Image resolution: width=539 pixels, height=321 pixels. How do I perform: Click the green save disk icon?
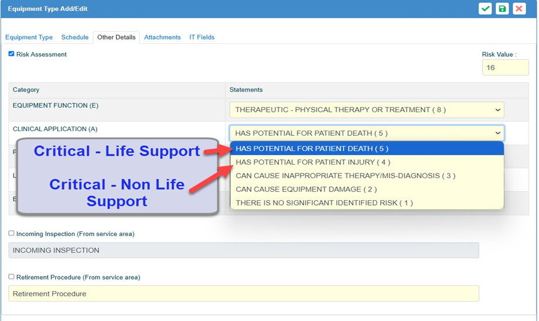tap(502, 9)
